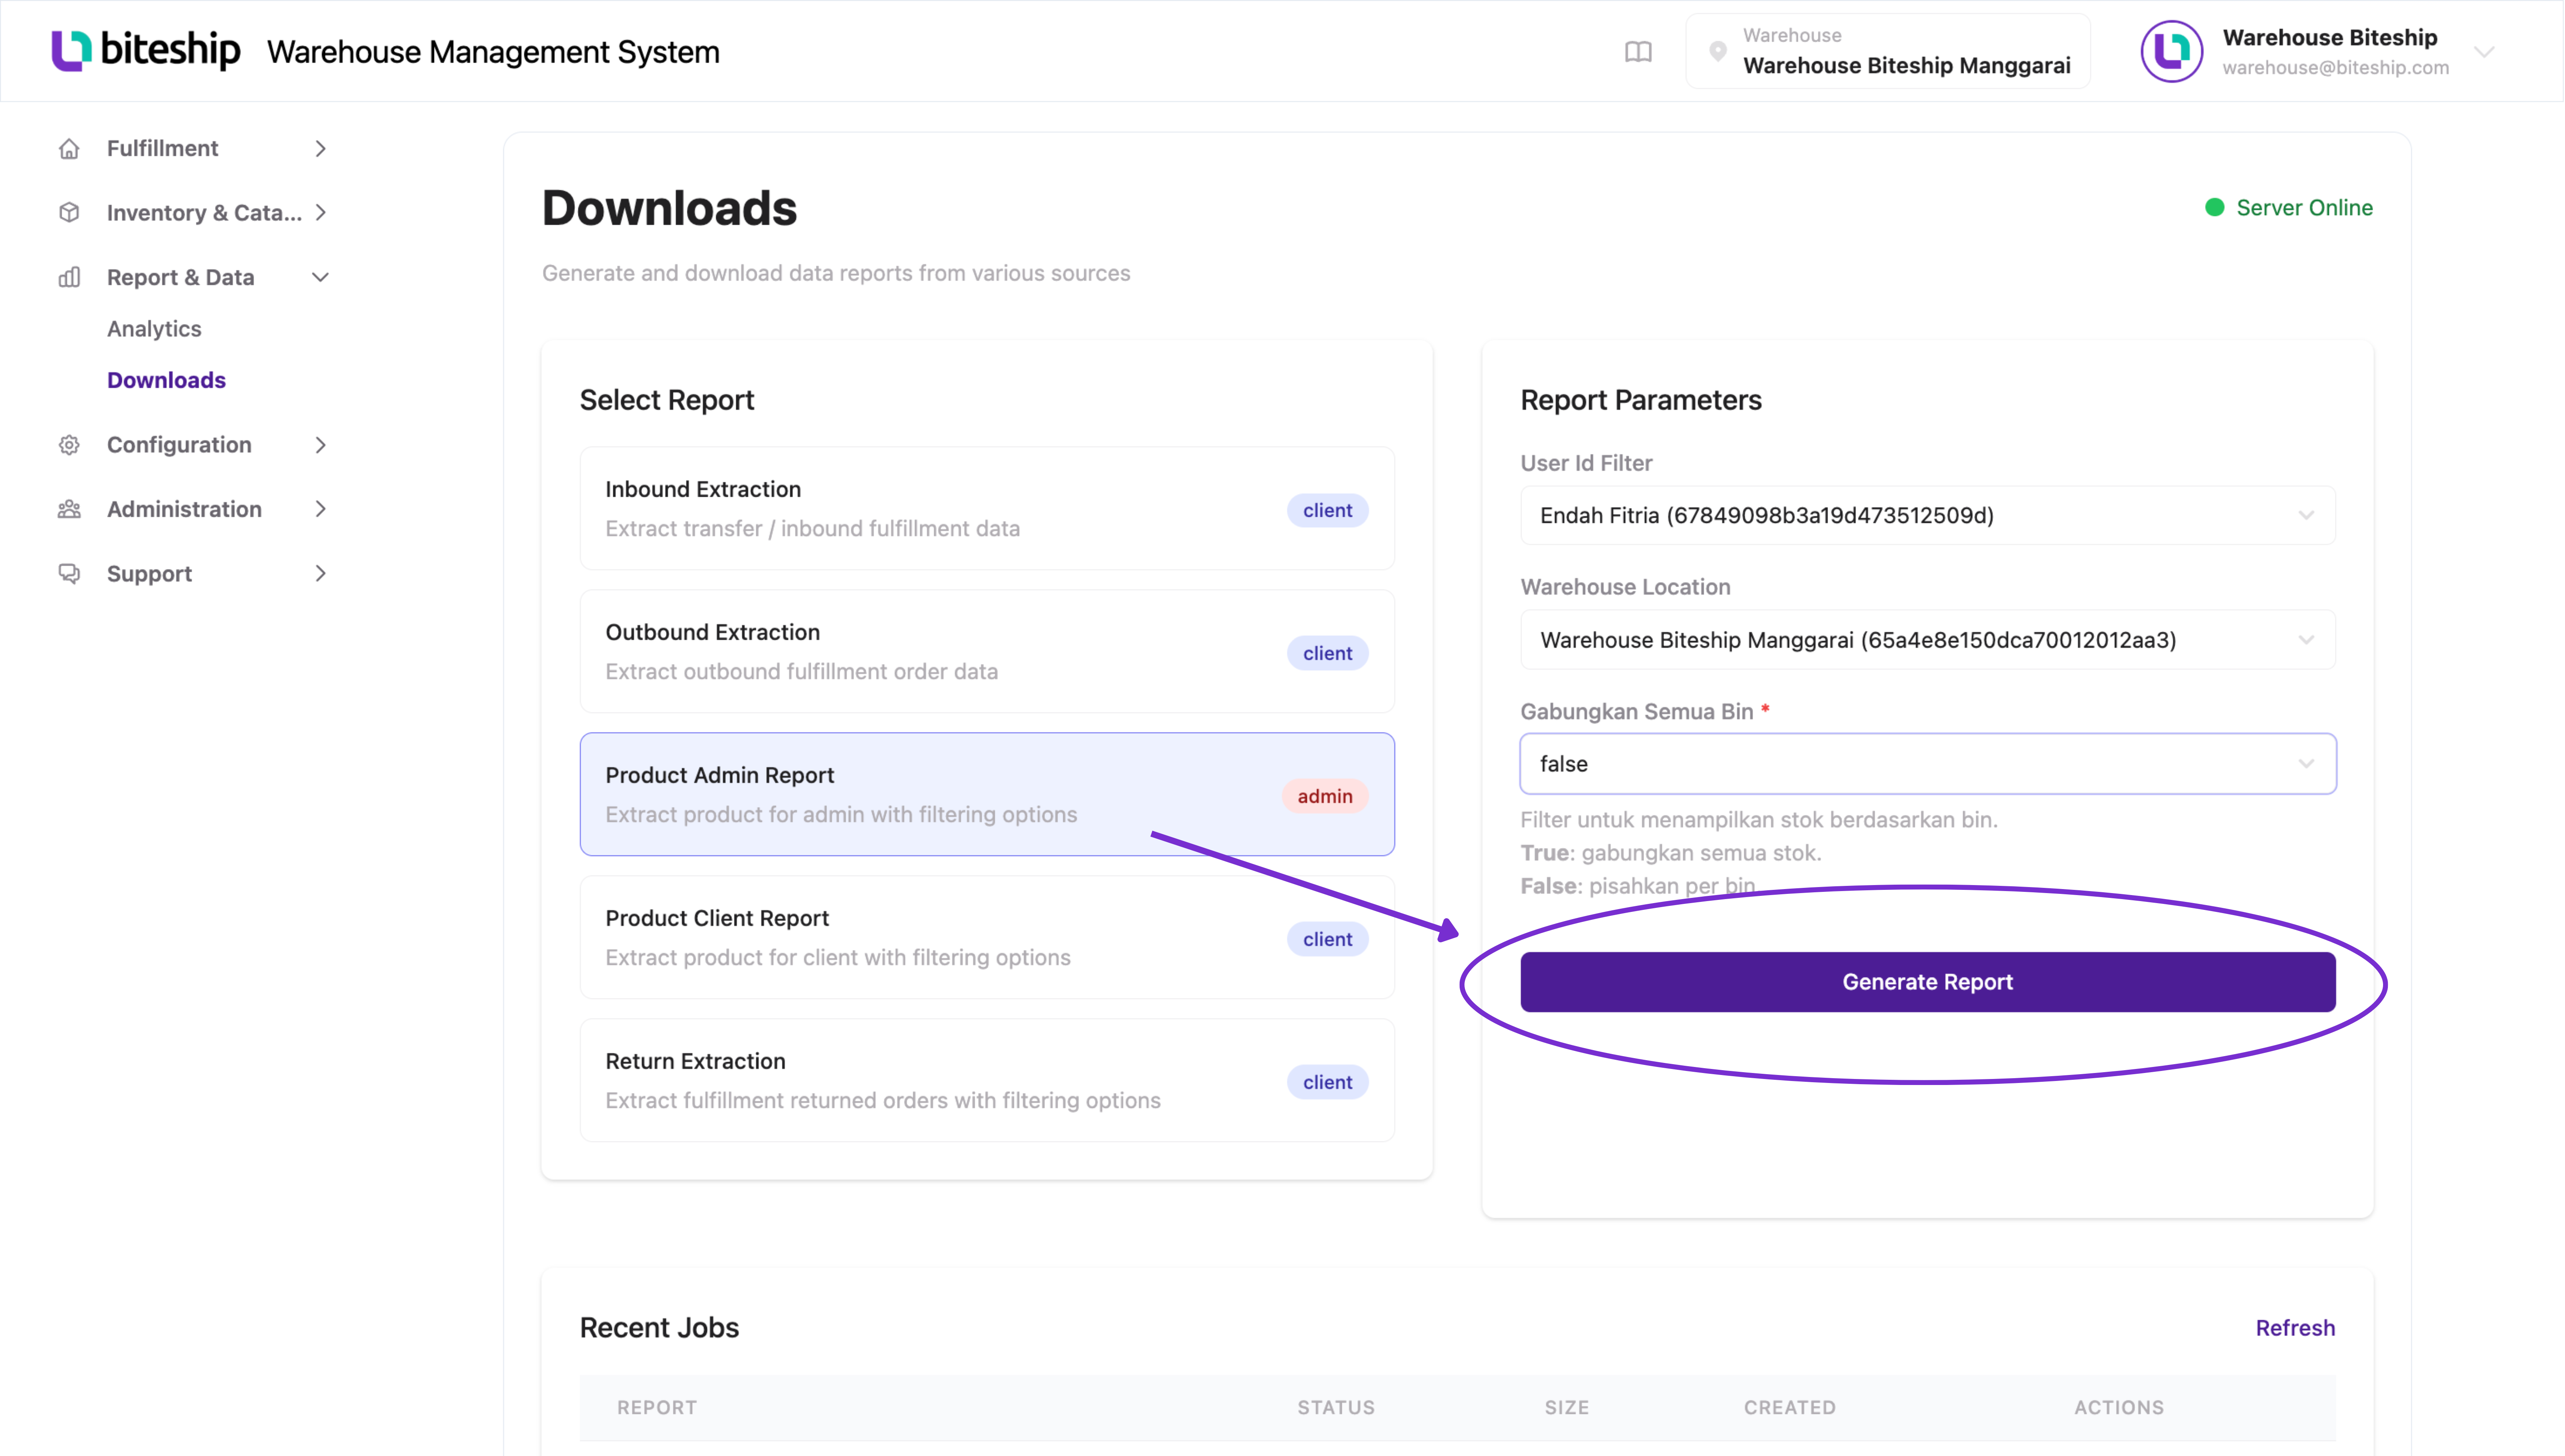Select the Return Extraction report card
This screenshot has width=2565, height=1456.
987,1080
